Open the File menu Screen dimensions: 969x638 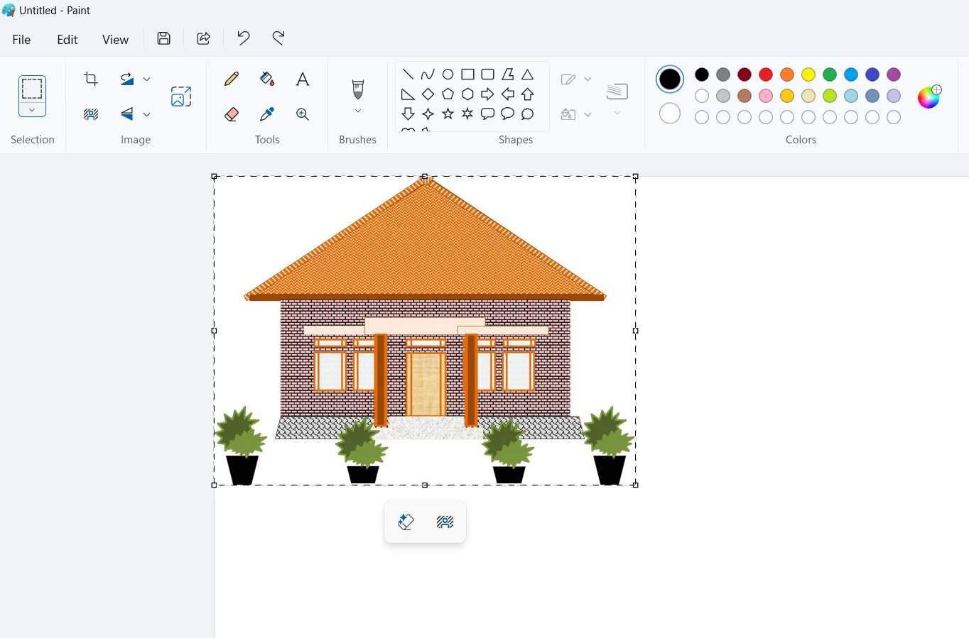(21, 39)
